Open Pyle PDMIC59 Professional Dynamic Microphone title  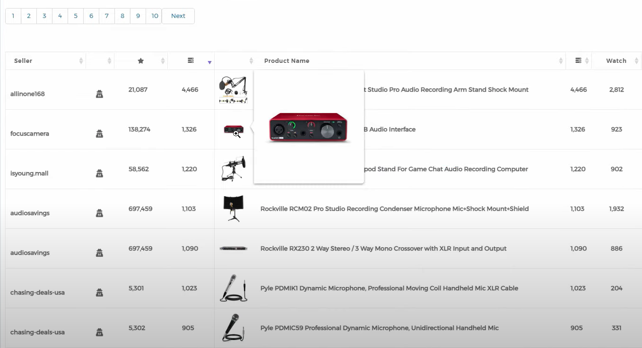(380, 328)
